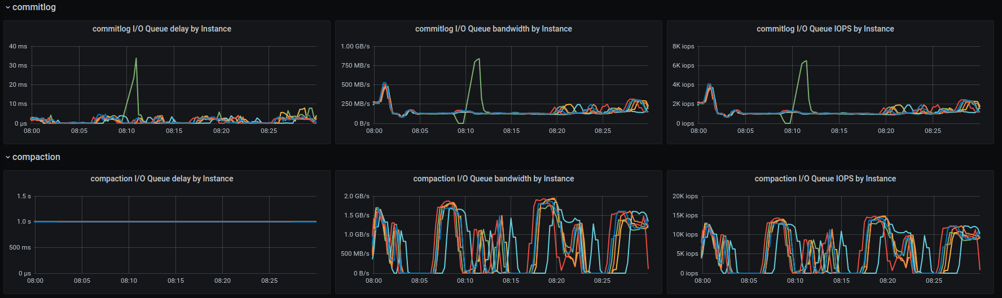The height and width of the screenshot is (298, 1002).
Task: Click the green spike peak in commitlog bandwidth graph
Action: tap(479, 59)
